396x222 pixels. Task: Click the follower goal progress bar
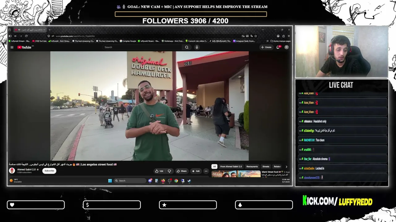point(191,14)
